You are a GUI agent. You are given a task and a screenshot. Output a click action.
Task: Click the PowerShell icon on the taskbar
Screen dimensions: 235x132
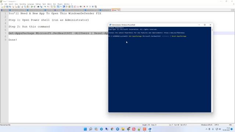click(x=150, y=129)
